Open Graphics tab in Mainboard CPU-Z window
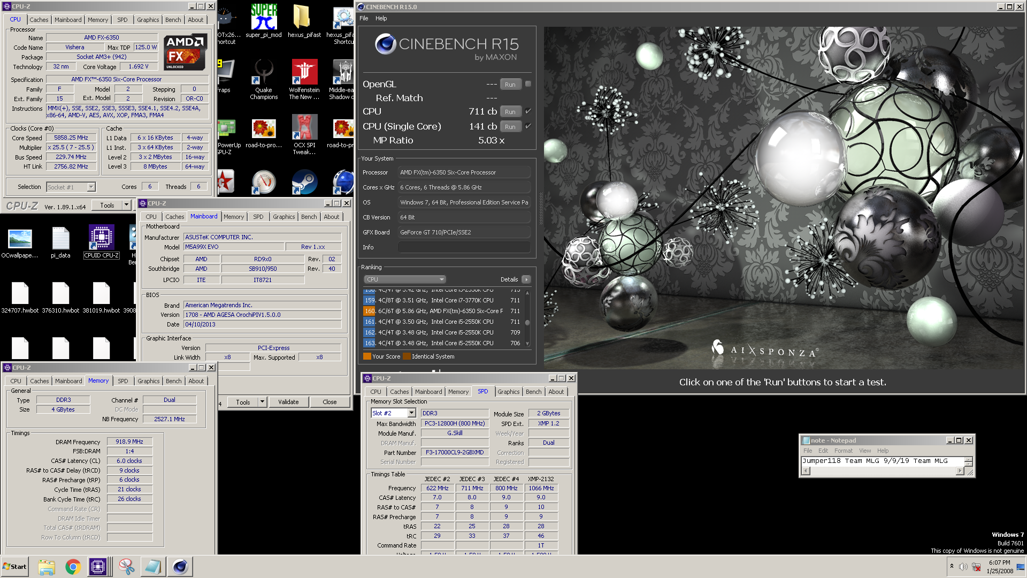The image size is (1027, 578). tap(283, 217)
